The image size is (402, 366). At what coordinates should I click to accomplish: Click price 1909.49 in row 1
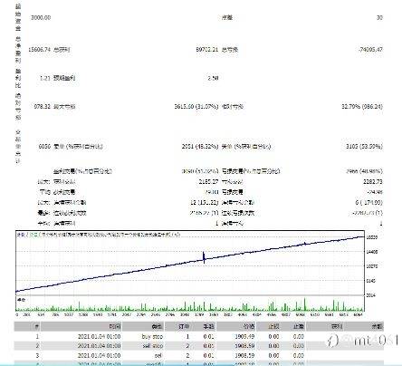(244, 336)
